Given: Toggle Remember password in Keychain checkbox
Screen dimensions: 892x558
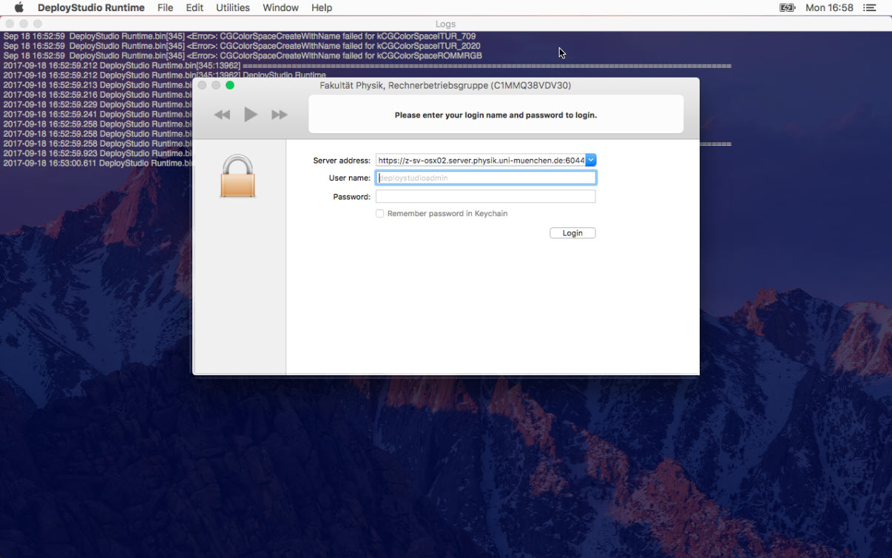Looking at the screenshot, I should (380, 213).
